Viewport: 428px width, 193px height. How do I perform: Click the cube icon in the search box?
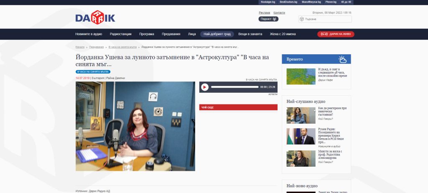tap(302, 19)
